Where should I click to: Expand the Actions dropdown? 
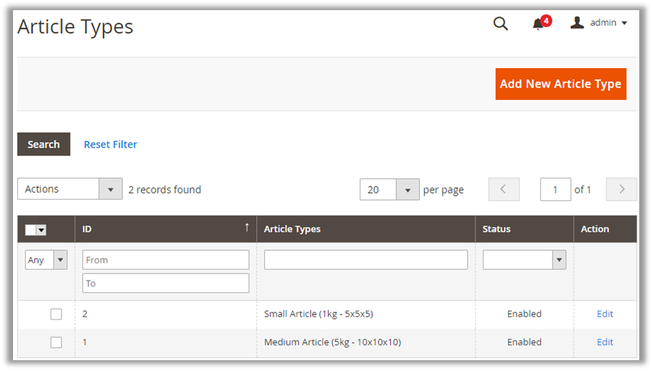coord(110,189)
